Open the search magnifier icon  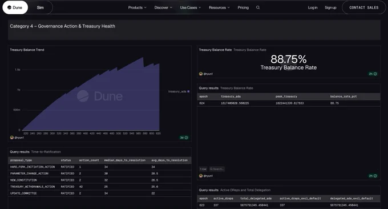[258, 7]
